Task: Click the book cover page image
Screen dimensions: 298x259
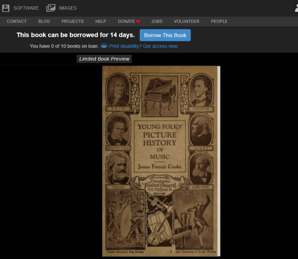Action: tap(160, 161)
